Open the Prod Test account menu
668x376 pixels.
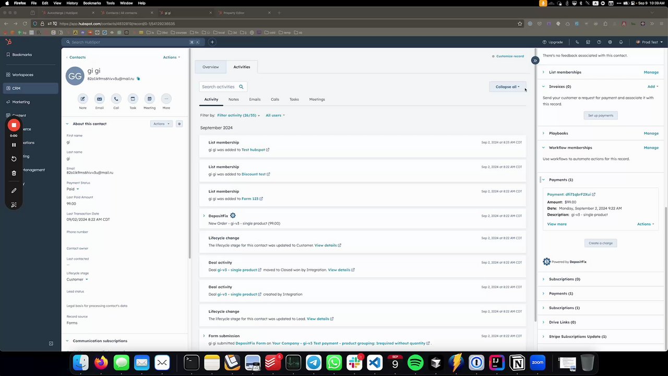[649, 42]
